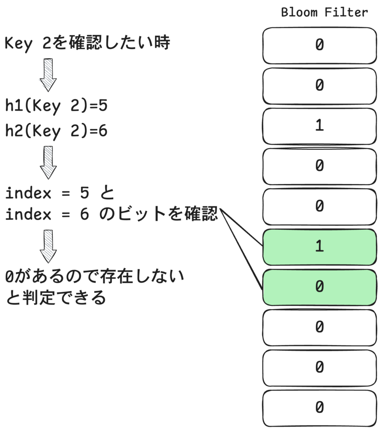This screenshot has width=381, height=431.
Task: Click the white cell directly below the green cells
Action: 319,327
